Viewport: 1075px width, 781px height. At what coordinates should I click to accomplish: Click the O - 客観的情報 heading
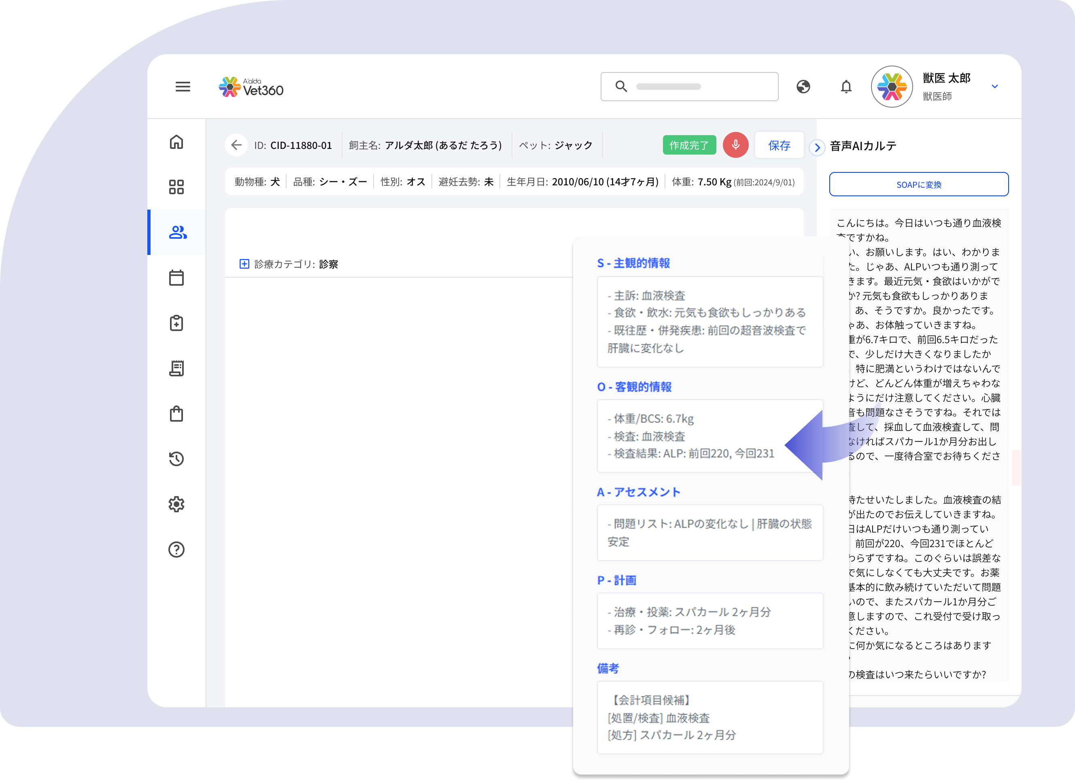click(634, 387)
